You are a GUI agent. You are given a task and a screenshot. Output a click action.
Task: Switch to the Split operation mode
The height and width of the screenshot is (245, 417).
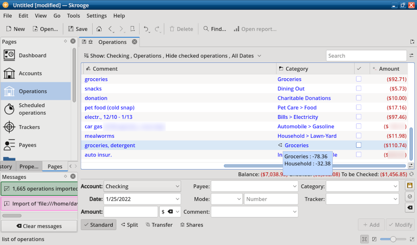[129, 225]
